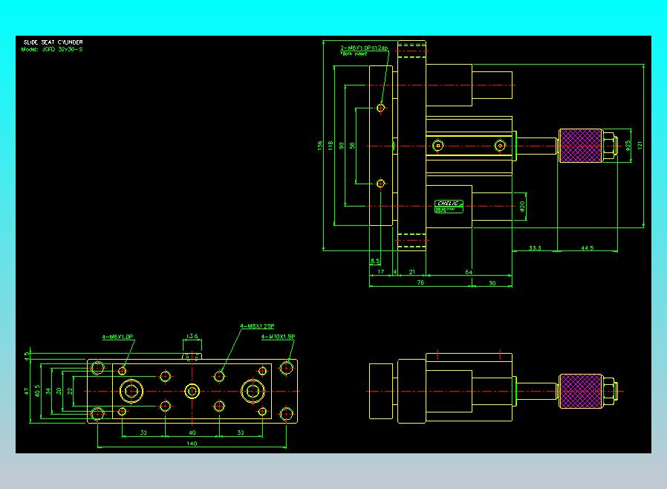Select the 8.5 dimension text
This screenshot has width=667, height=489.
click(375, 261)
